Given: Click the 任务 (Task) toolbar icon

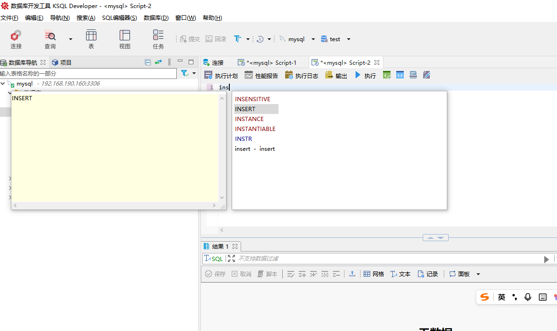Looking at the screenshot, I should click(x=158, y=39).
